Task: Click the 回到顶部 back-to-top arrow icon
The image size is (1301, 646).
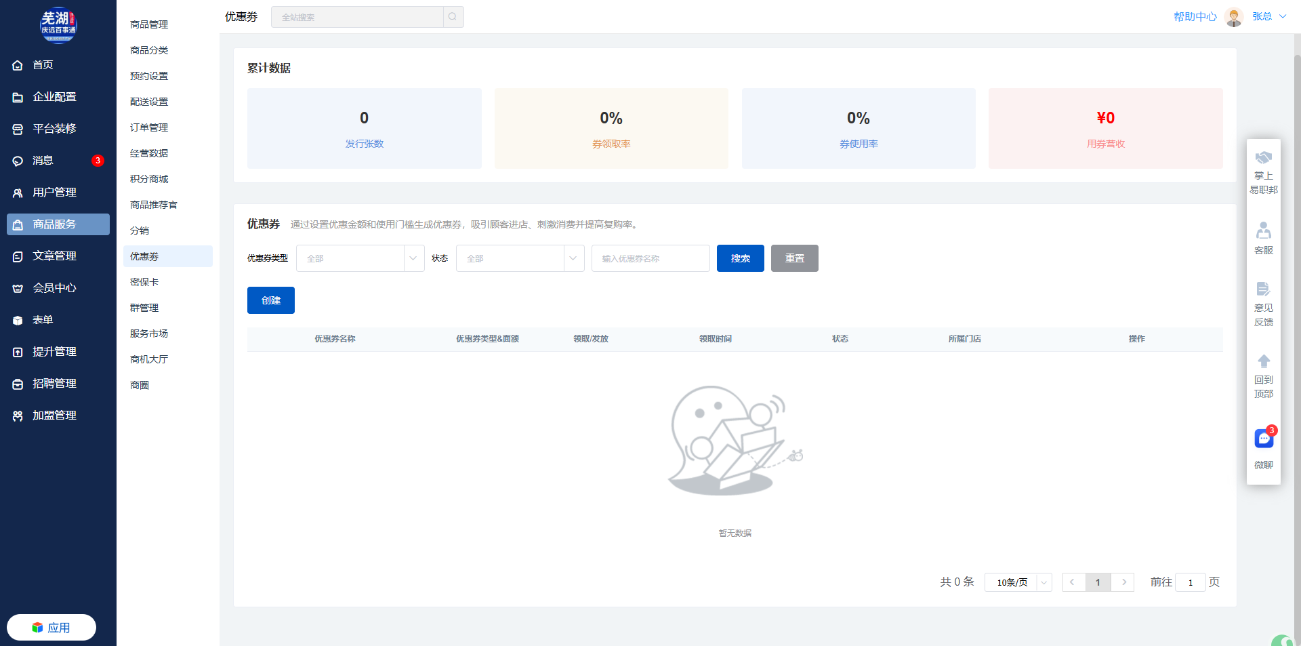Action: point(1264,361)
